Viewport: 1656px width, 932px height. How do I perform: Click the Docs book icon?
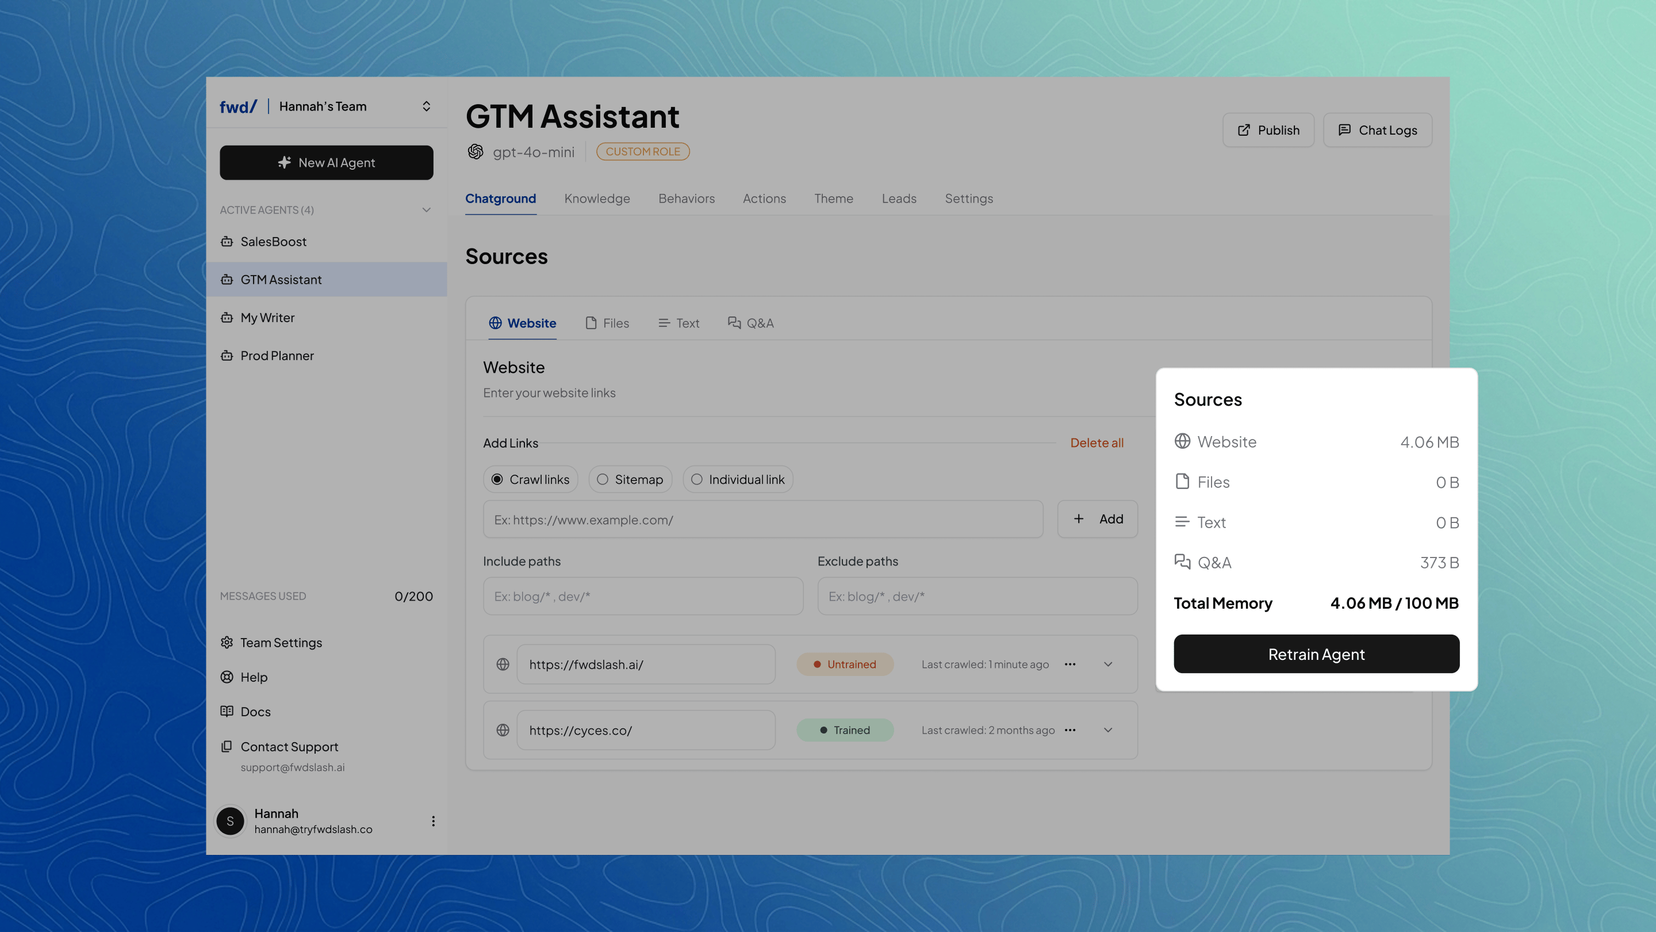coord(227,712)
